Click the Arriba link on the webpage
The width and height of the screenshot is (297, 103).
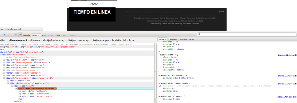tap(221, 11)
